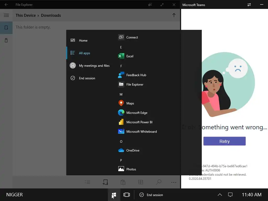Open Microsoft Whiteboard icon
Viewport: 268px width, 201px height.
[121, 131]
